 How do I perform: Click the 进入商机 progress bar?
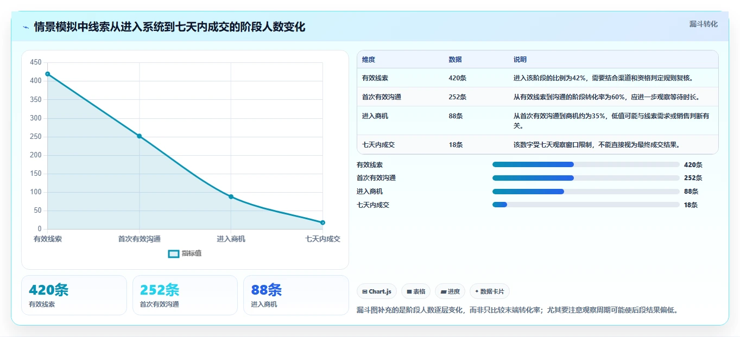[x=586, y=192]
